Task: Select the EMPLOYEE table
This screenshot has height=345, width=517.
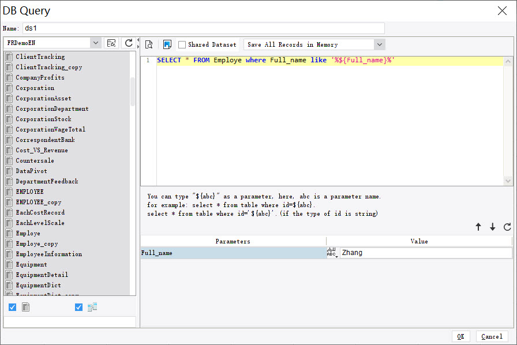Action: point(29,192)
